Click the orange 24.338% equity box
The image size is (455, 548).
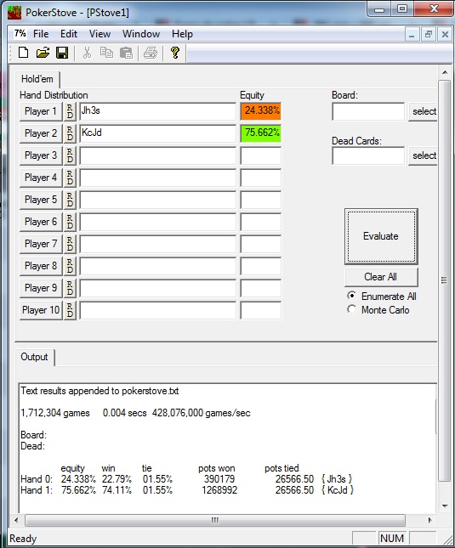point(261,111)
